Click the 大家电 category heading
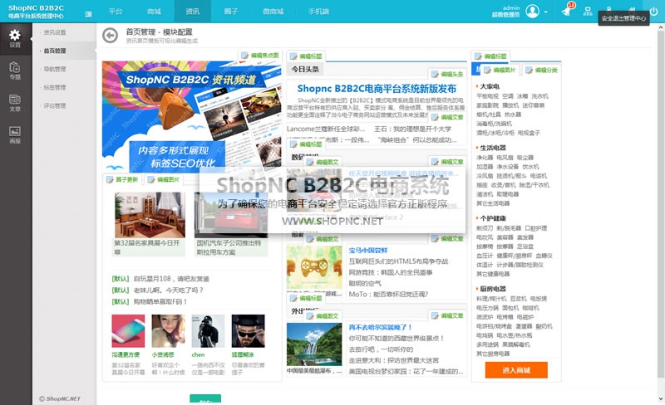This screenshot has width=665, height=405. coord(490,86)
